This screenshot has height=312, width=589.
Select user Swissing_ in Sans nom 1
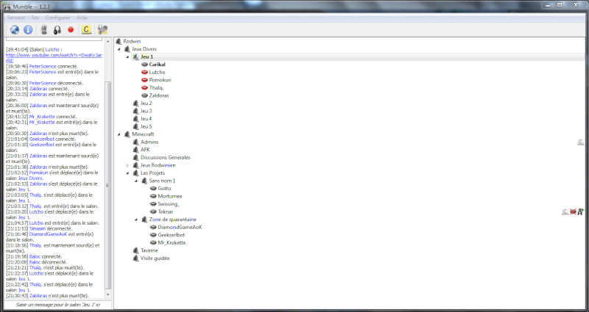coord(169,204)
